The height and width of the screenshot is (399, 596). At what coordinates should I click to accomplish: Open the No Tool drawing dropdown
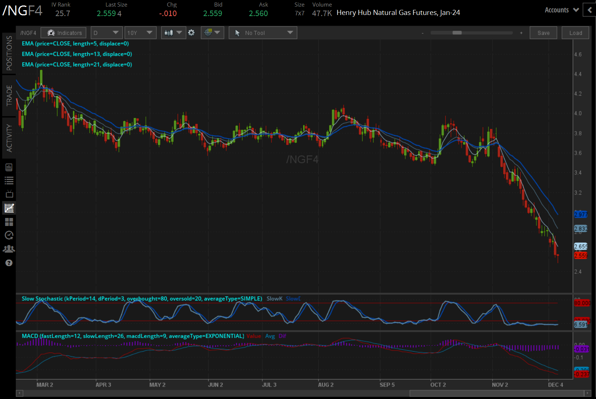coord(263,33)
